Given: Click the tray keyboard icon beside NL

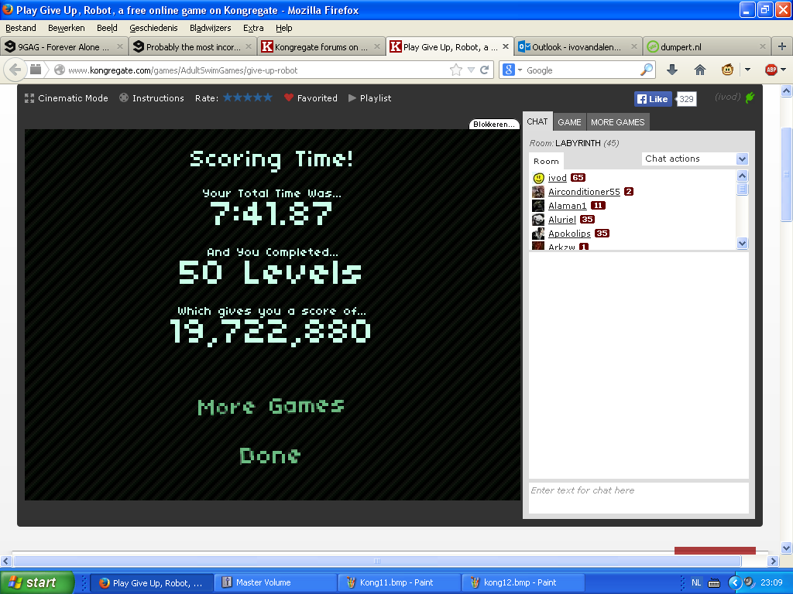Looking at the screenshot, I should coord(714,583).
